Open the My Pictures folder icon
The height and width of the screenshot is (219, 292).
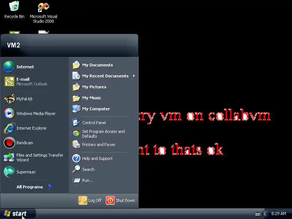(76, 87)
